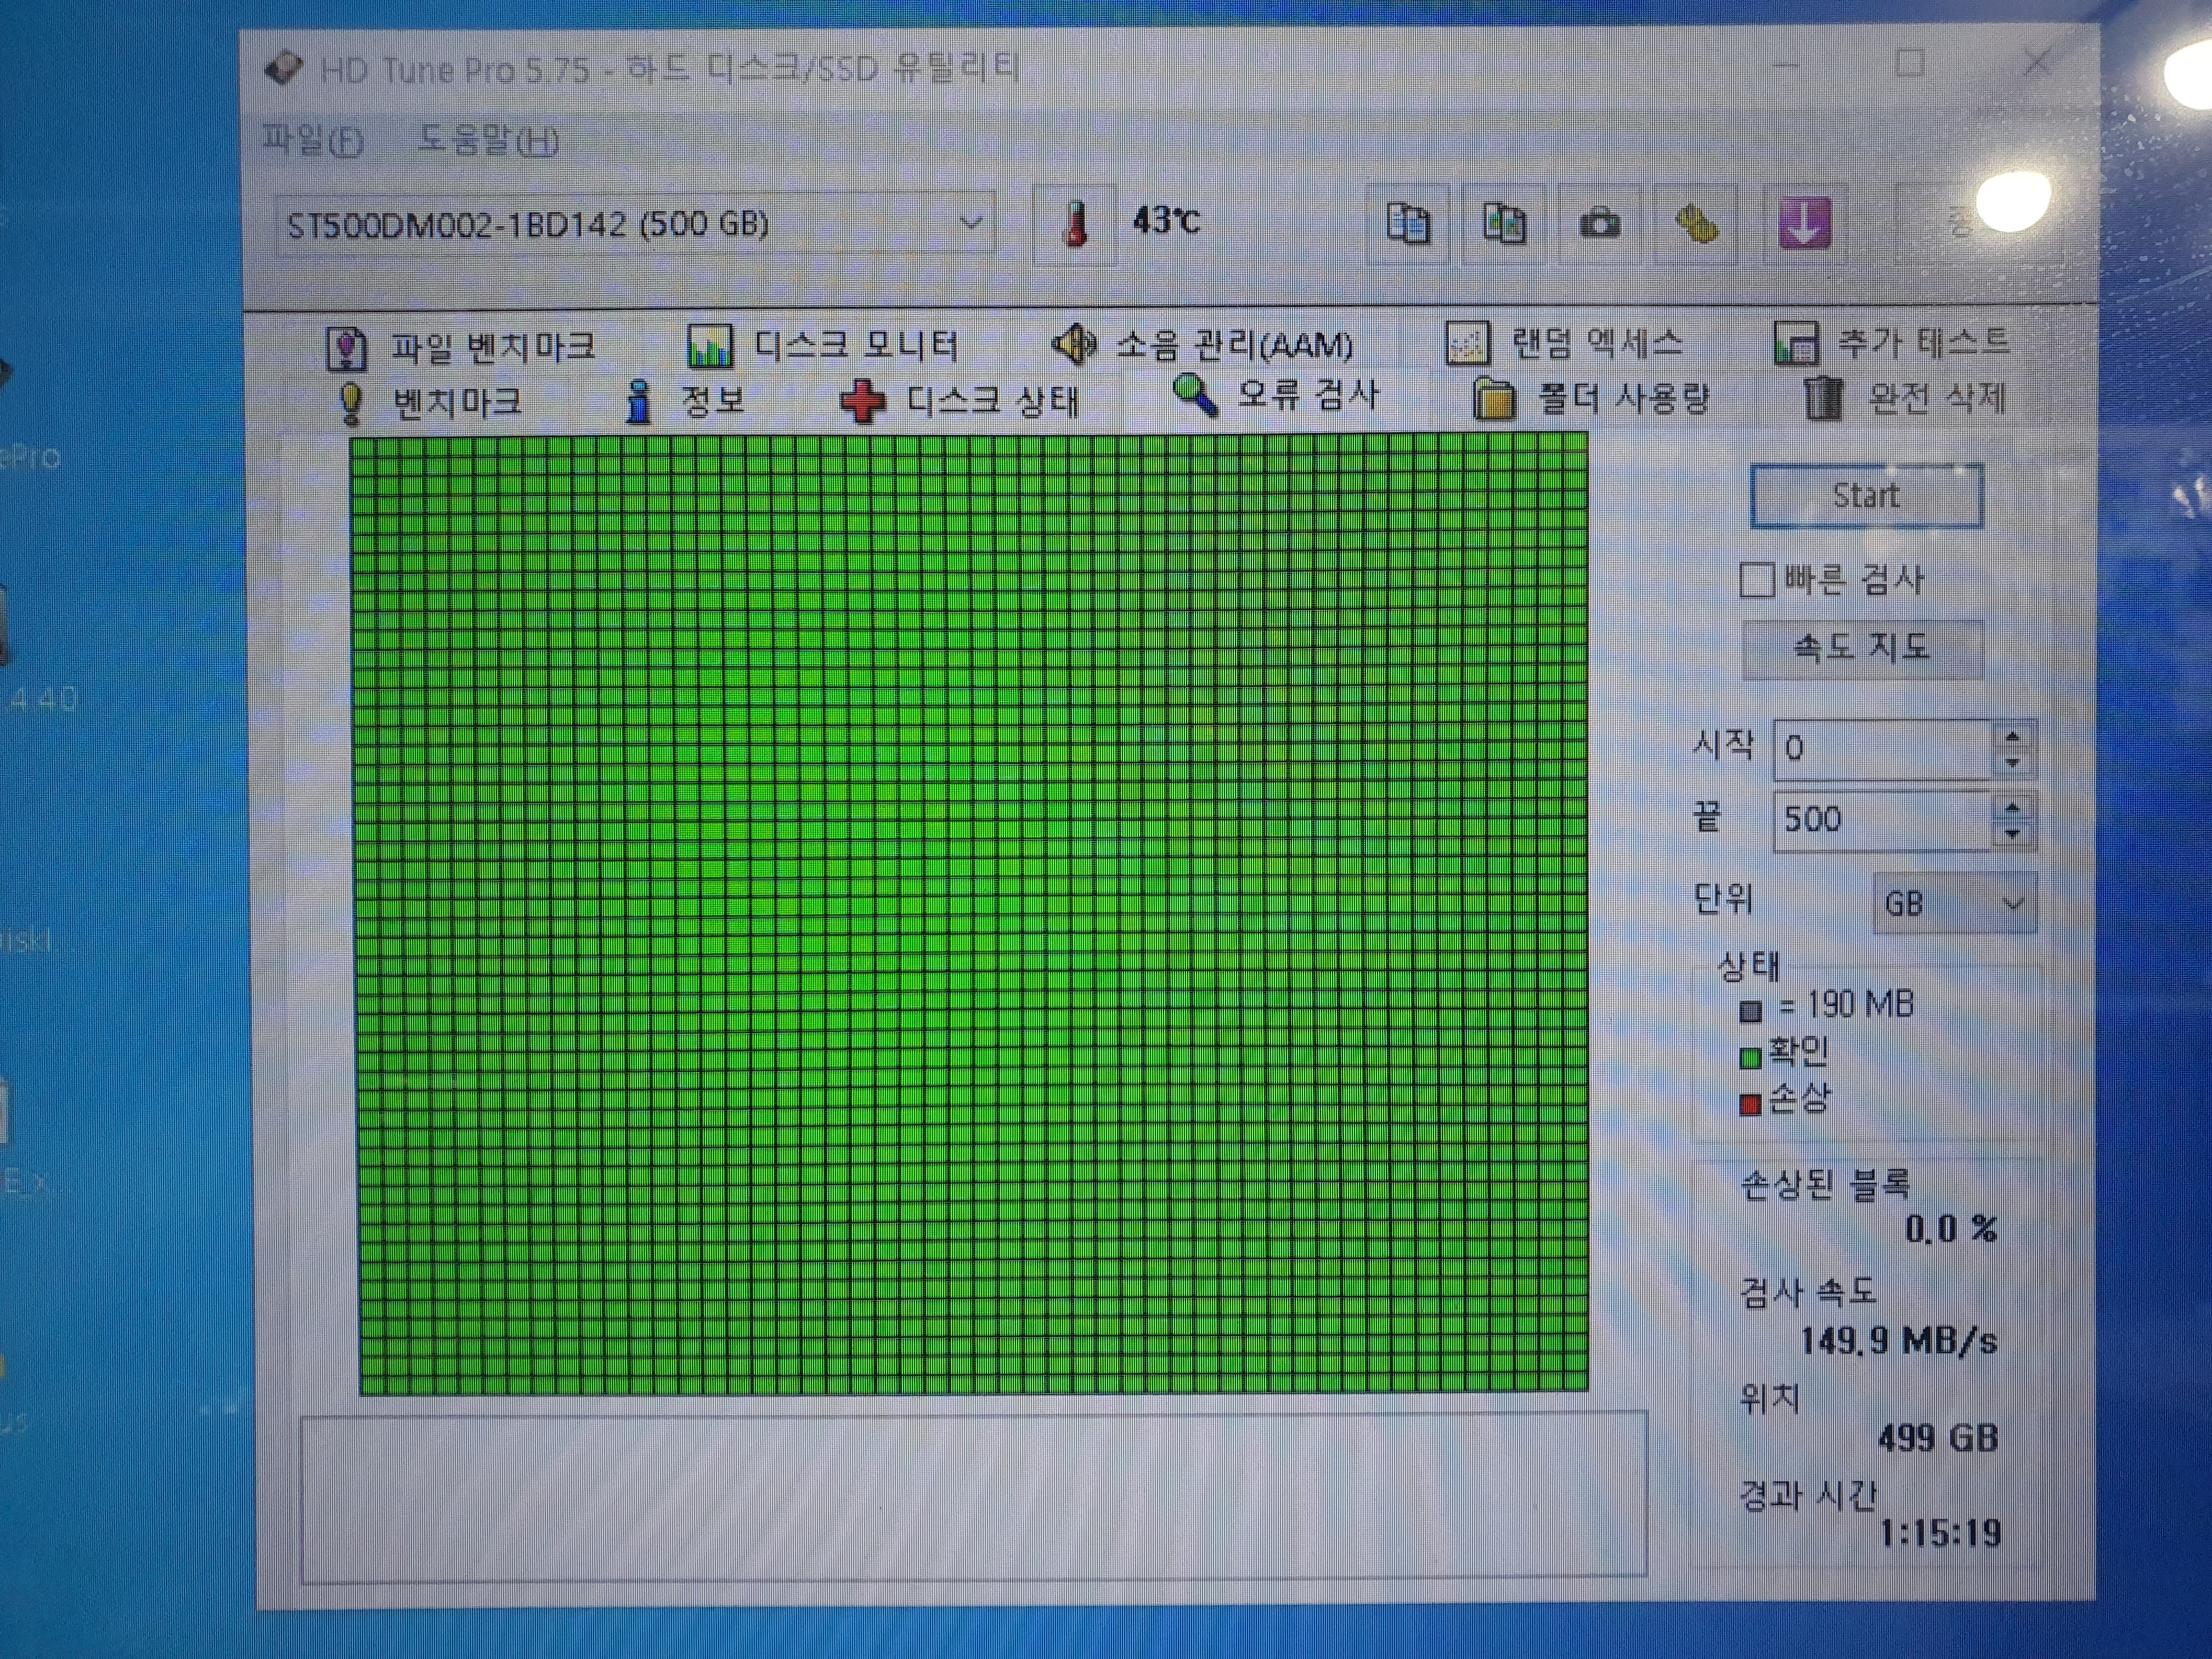Viewport: 2212px width, 1659px height.
Task: Click the 149.9 MB/s scan speed value
Action: click(x=1898, y=1341)
